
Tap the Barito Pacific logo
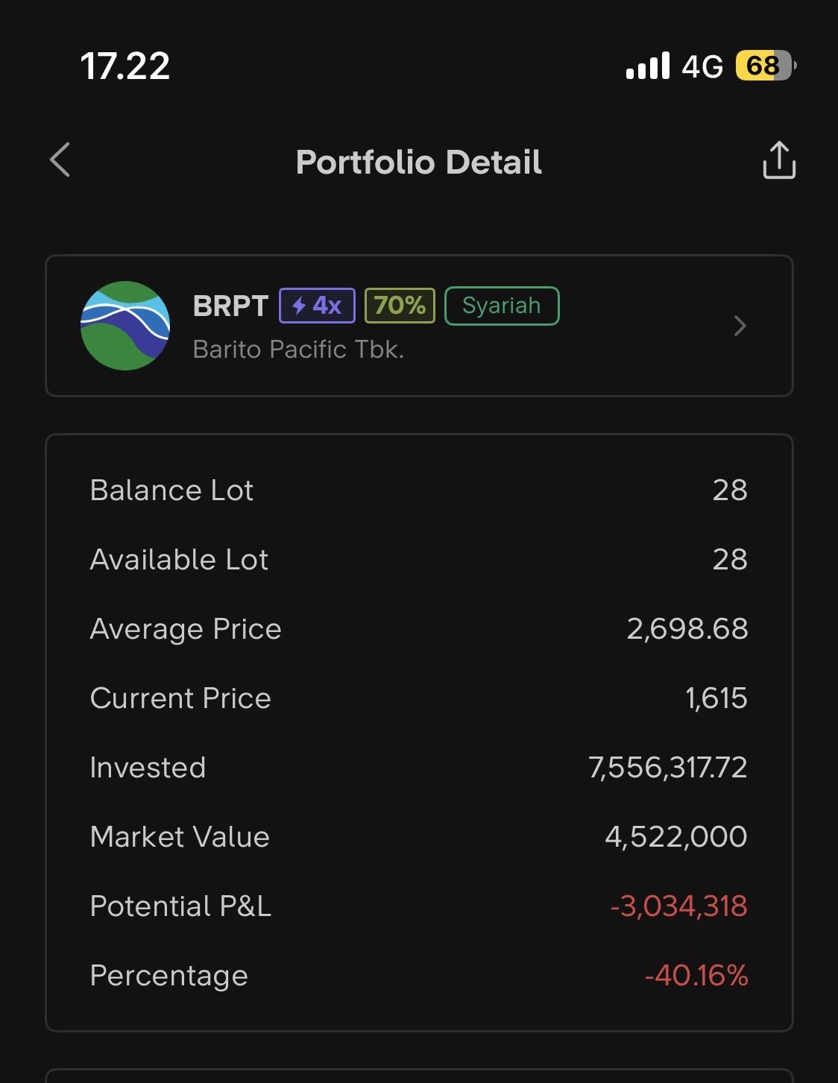point(125,326)
